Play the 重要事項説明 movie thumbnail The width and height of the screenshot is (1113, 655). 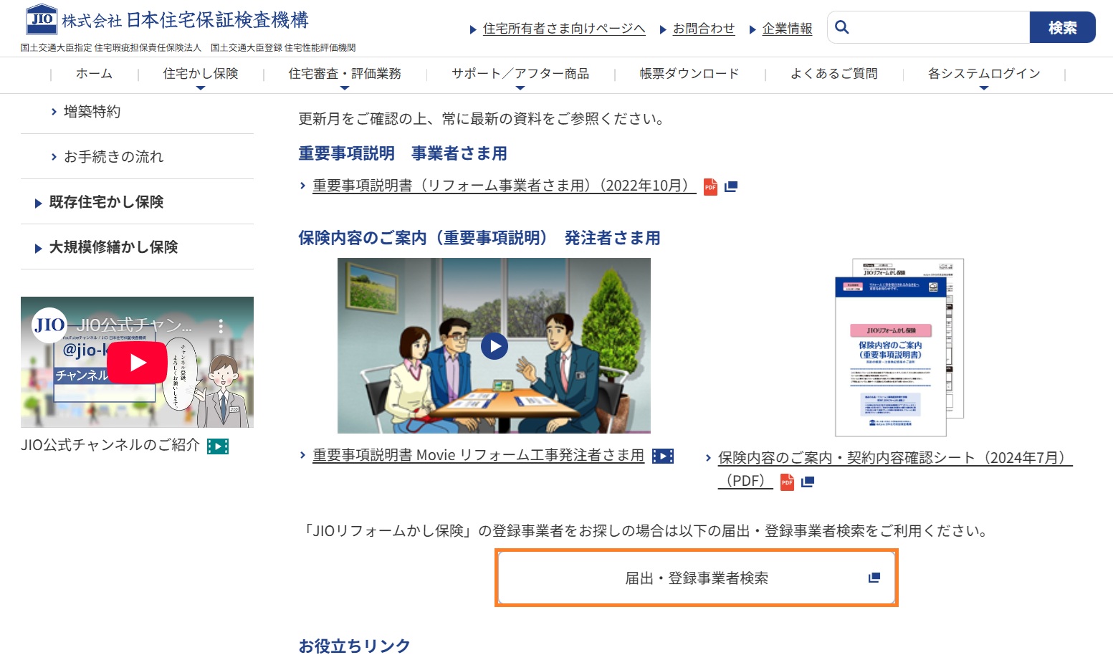pyautogui.click(x=494, y=346)
